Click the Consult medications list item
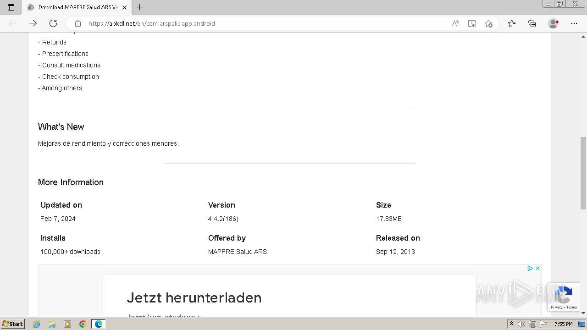 pos(69,65)
